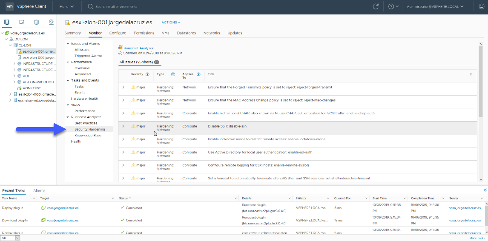Switch to the Alarms tab
Viewport: 488px width, 241px height.
click(x=39, y=190)
